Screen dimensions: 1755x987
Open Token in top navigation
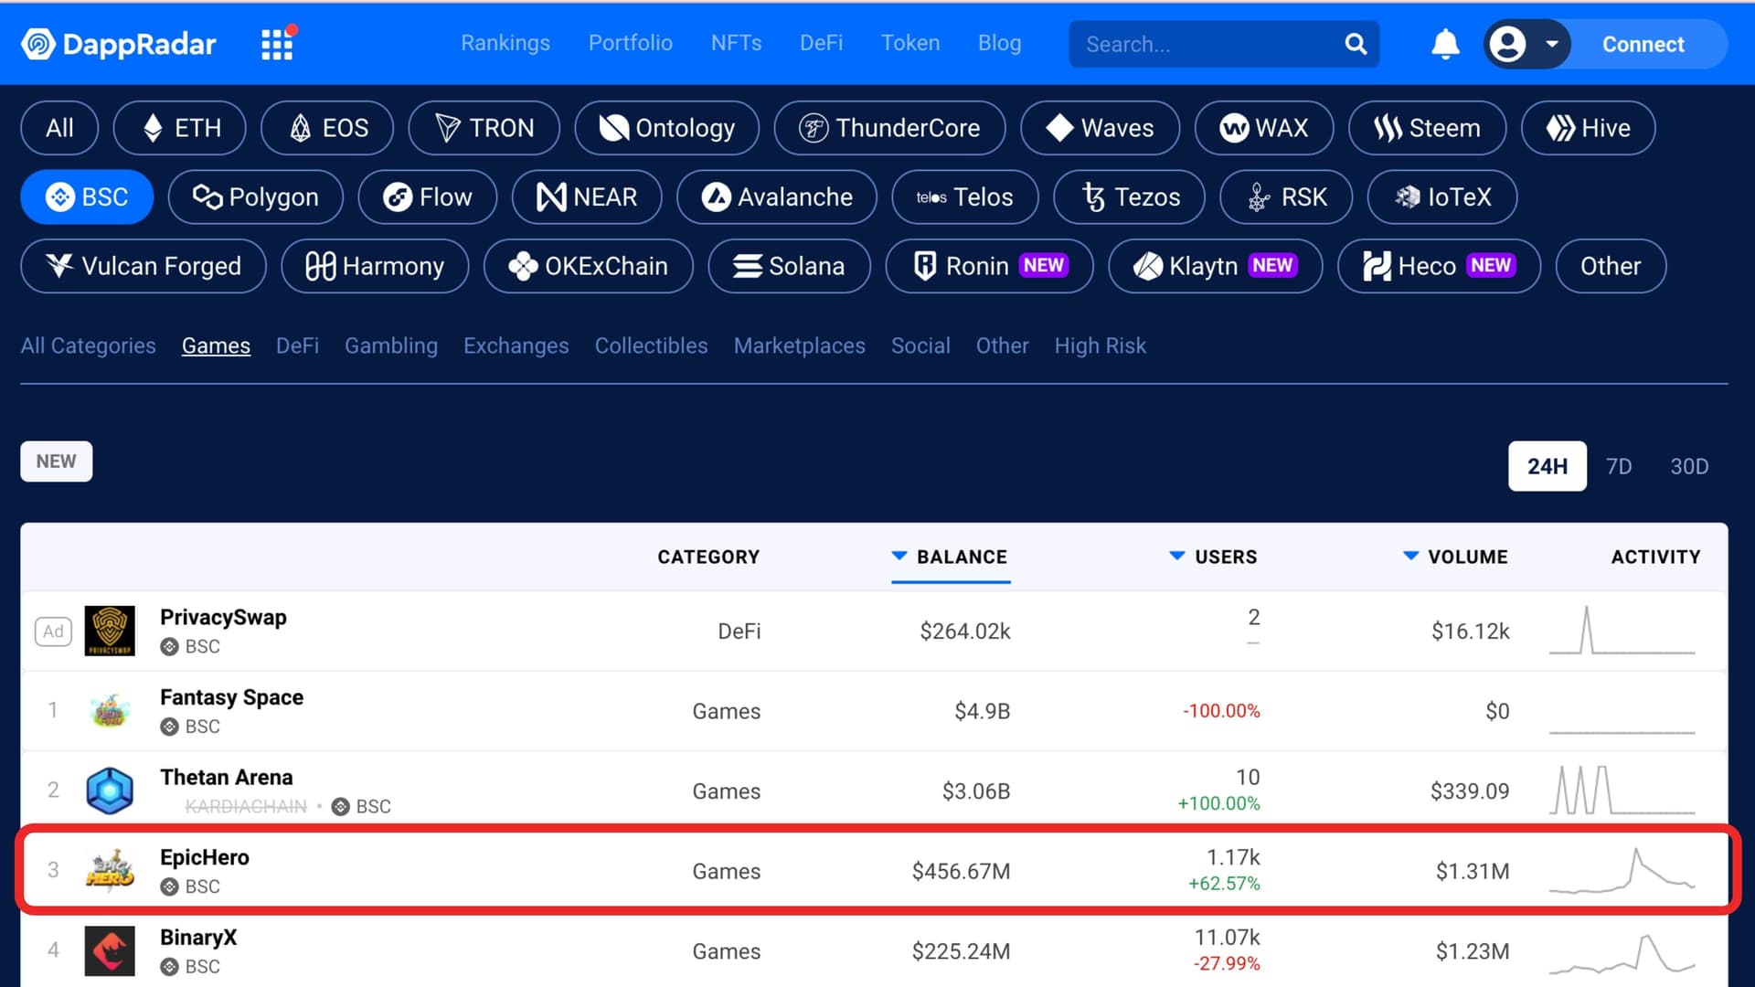910,43
